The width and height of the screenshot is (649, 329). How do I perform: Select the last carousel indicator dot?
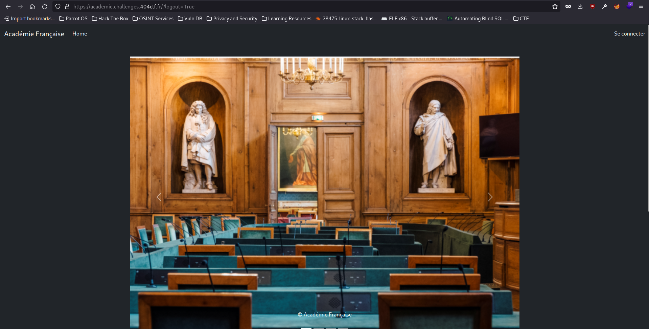(x=342, y=328)
